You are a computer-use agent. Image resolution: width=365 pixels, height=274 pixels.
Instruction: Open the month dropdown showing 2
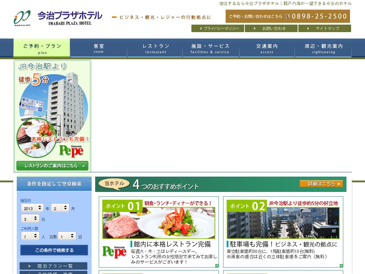60,208
